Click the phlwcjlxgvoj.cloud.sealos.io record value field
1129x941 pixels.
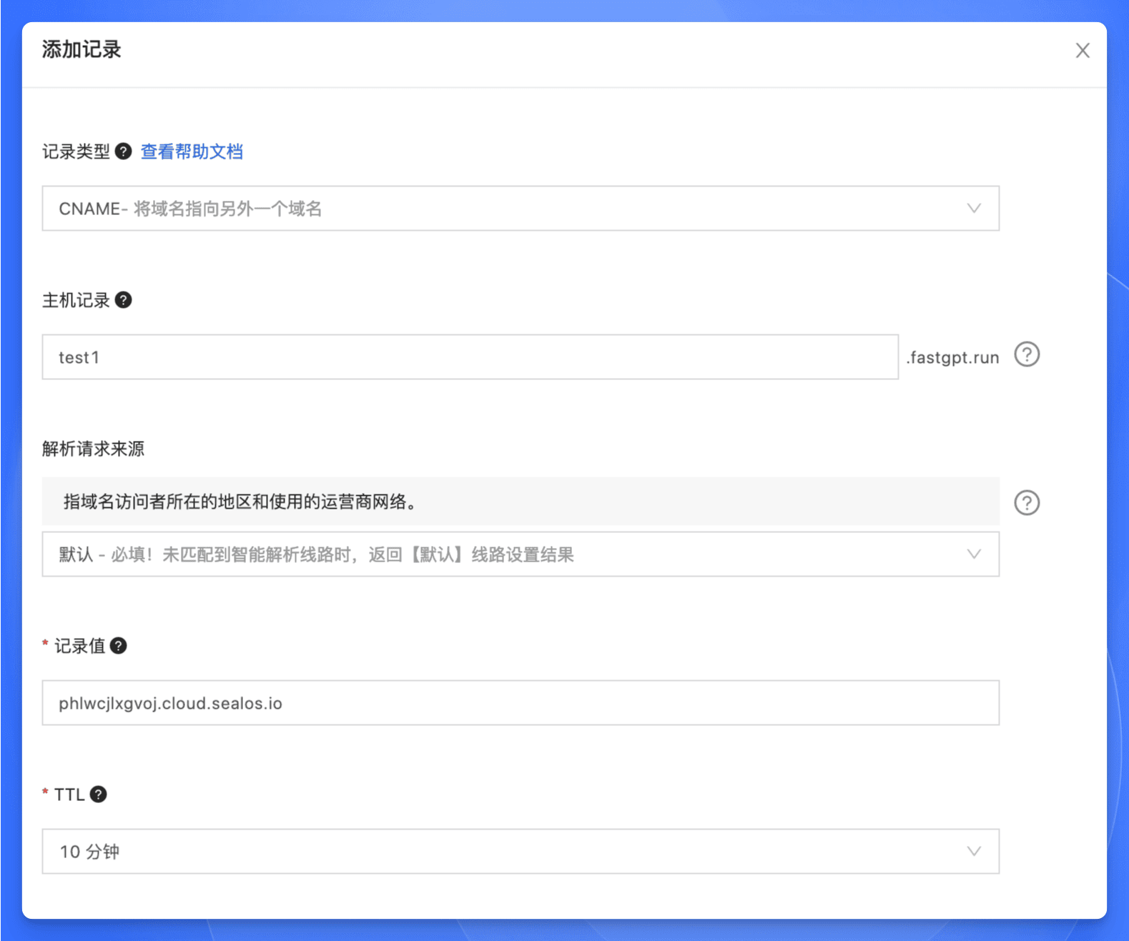(521, 703)
